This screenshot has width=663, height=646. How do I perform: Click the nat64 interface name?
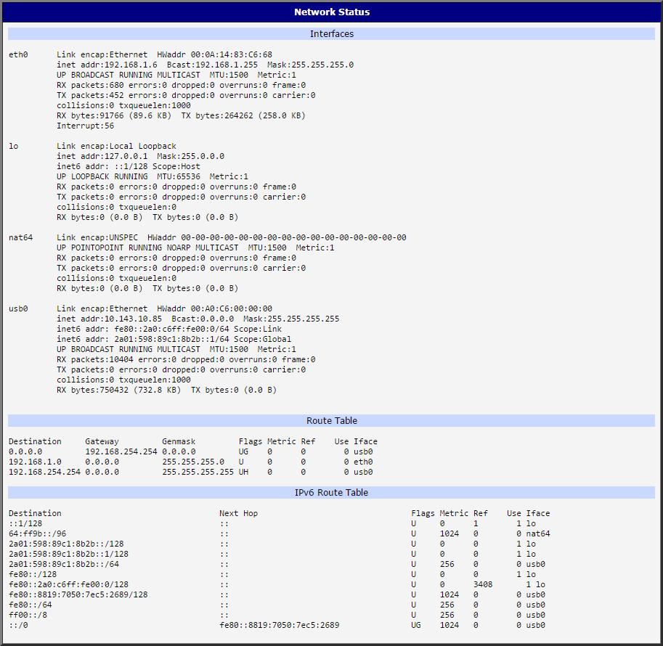click(21, 237)
